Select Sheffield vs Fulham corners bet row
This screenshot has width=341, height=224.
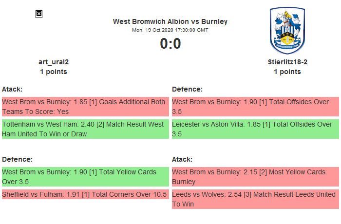(85, 194)
